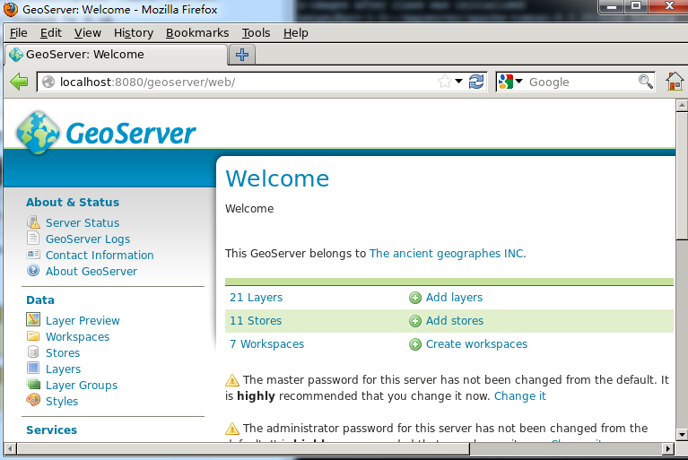Open the Layer Groups link
Viewport: 688px width, 460px height.
point(82,386)
